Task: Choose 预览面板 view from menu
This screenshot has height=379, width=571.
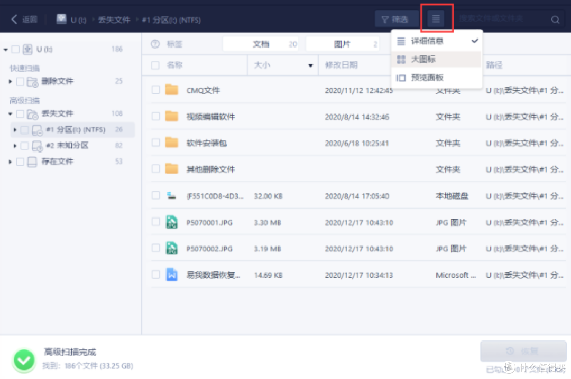Action: tap(437, 78)
